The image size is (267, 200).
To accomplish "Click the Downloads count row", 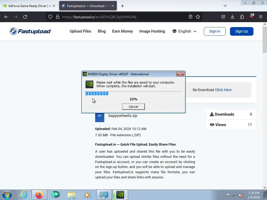I will click(x=231, y=114).
